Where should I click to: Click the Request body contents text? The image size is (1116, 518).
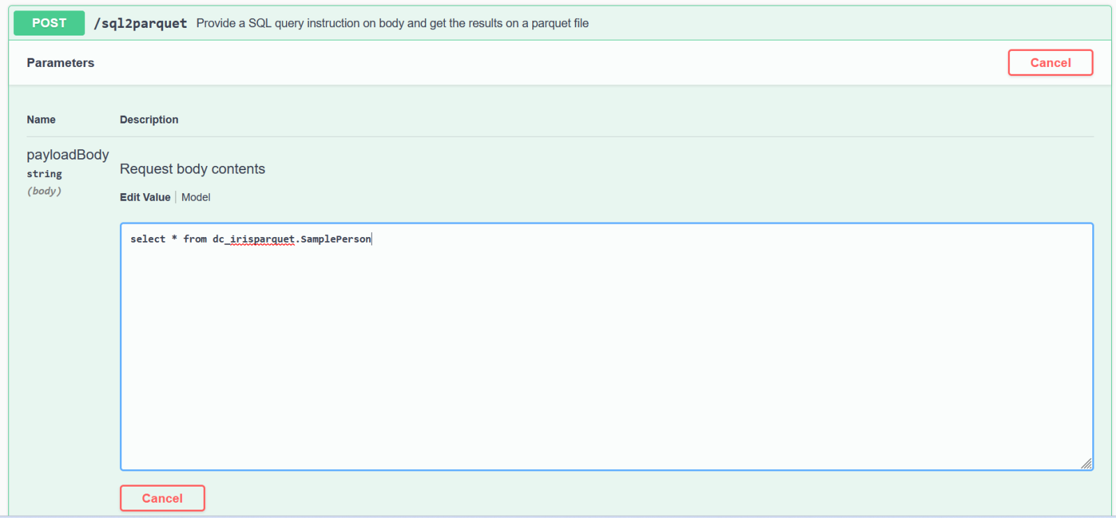coord(192,169)
